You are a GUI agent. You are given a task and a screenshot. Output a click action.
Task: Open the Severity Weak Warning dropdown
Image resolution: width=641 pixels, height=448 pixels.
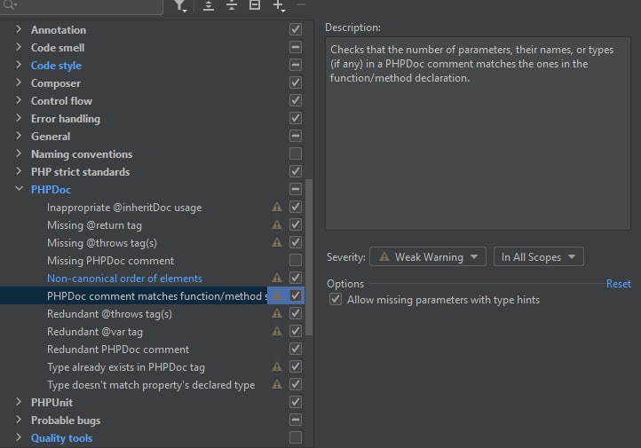[428, 257]
